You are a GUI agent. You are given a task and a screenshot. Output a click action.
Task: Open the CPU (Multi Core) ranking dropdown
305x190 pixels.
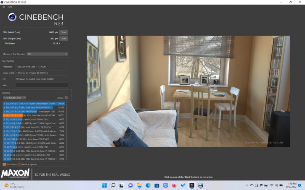[x=14, y=98]
